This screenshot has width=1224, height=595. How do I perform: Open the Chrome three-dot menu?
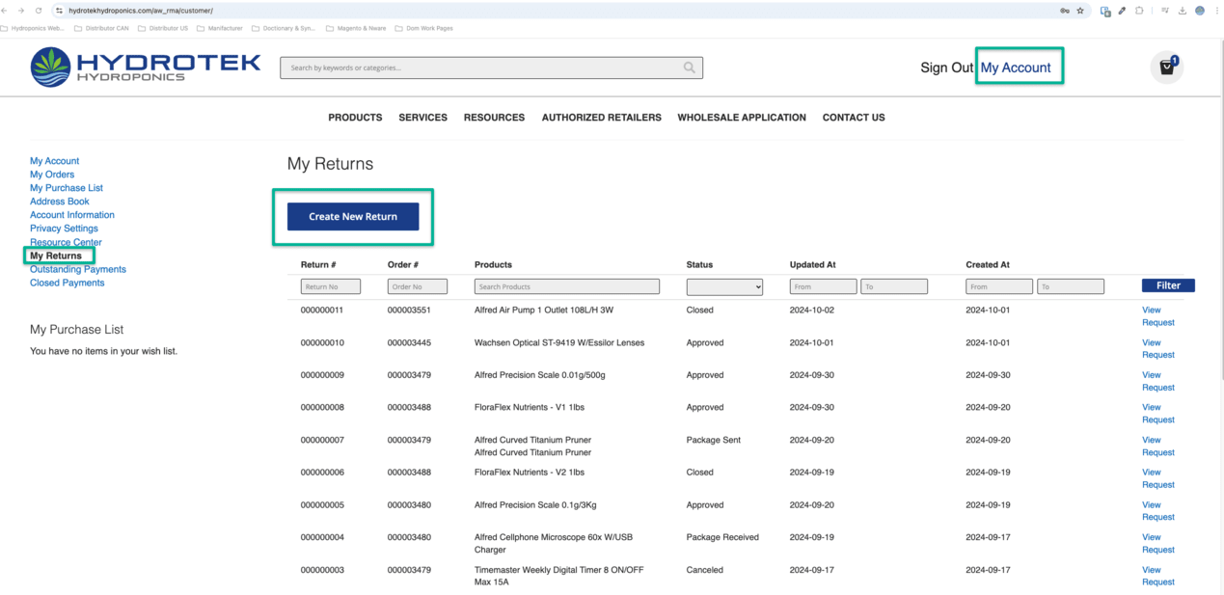pos(1216,11)
